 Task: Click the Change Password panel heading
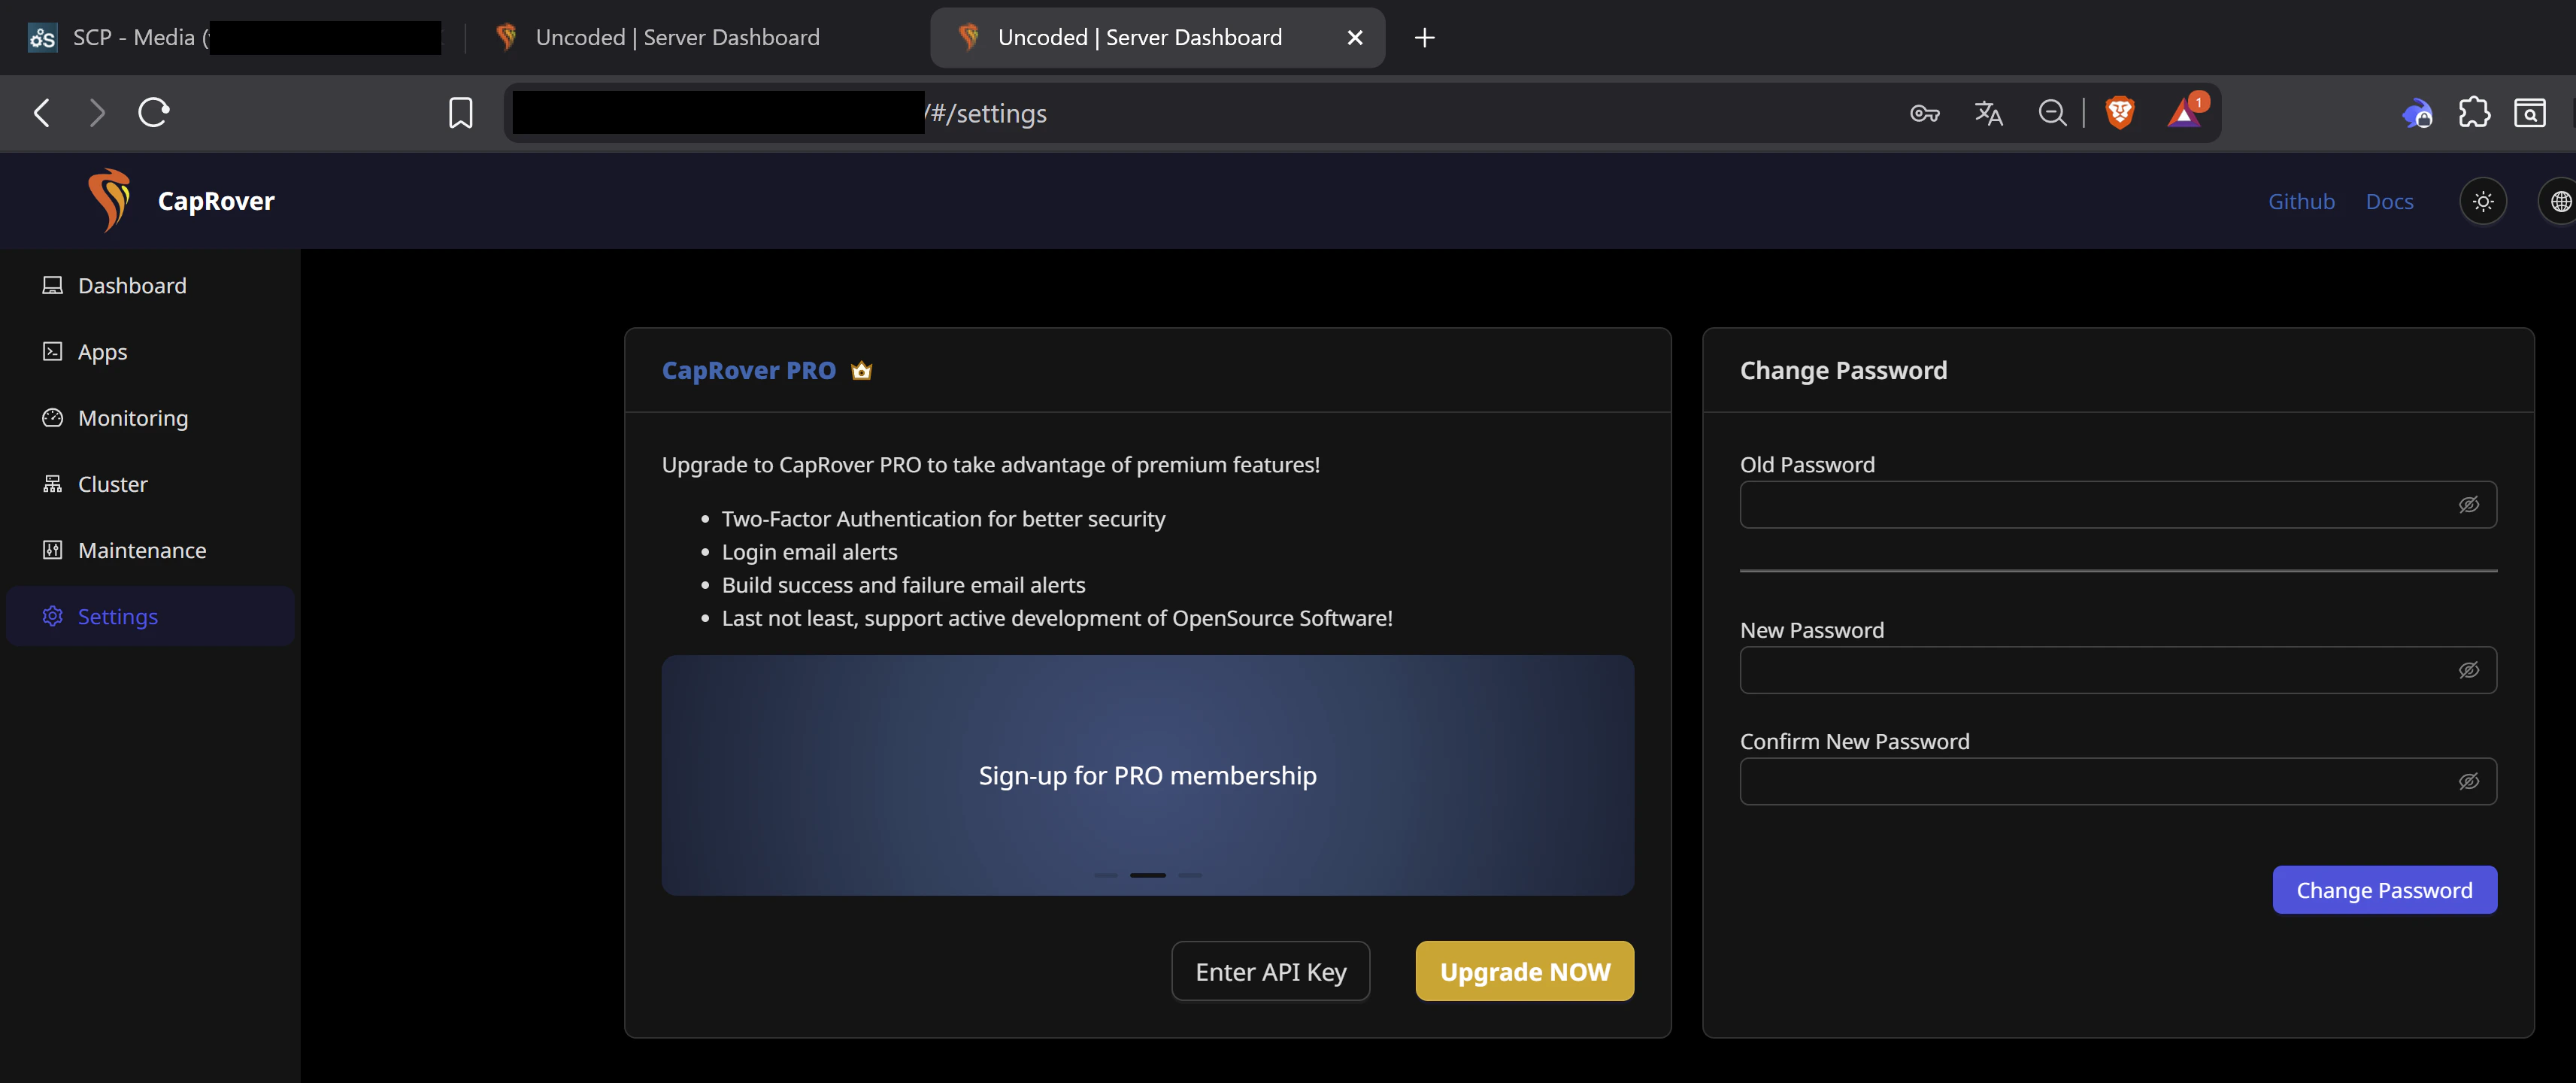(1843, 371)
